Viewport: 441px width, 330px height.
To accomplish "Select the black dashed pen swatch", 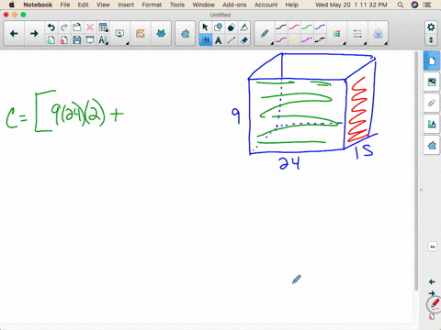I will (320, 39).
